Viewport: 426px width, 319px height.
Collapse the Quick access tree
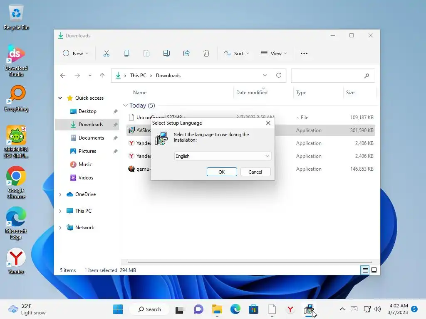pyautogui.click(x=60, y=98)
